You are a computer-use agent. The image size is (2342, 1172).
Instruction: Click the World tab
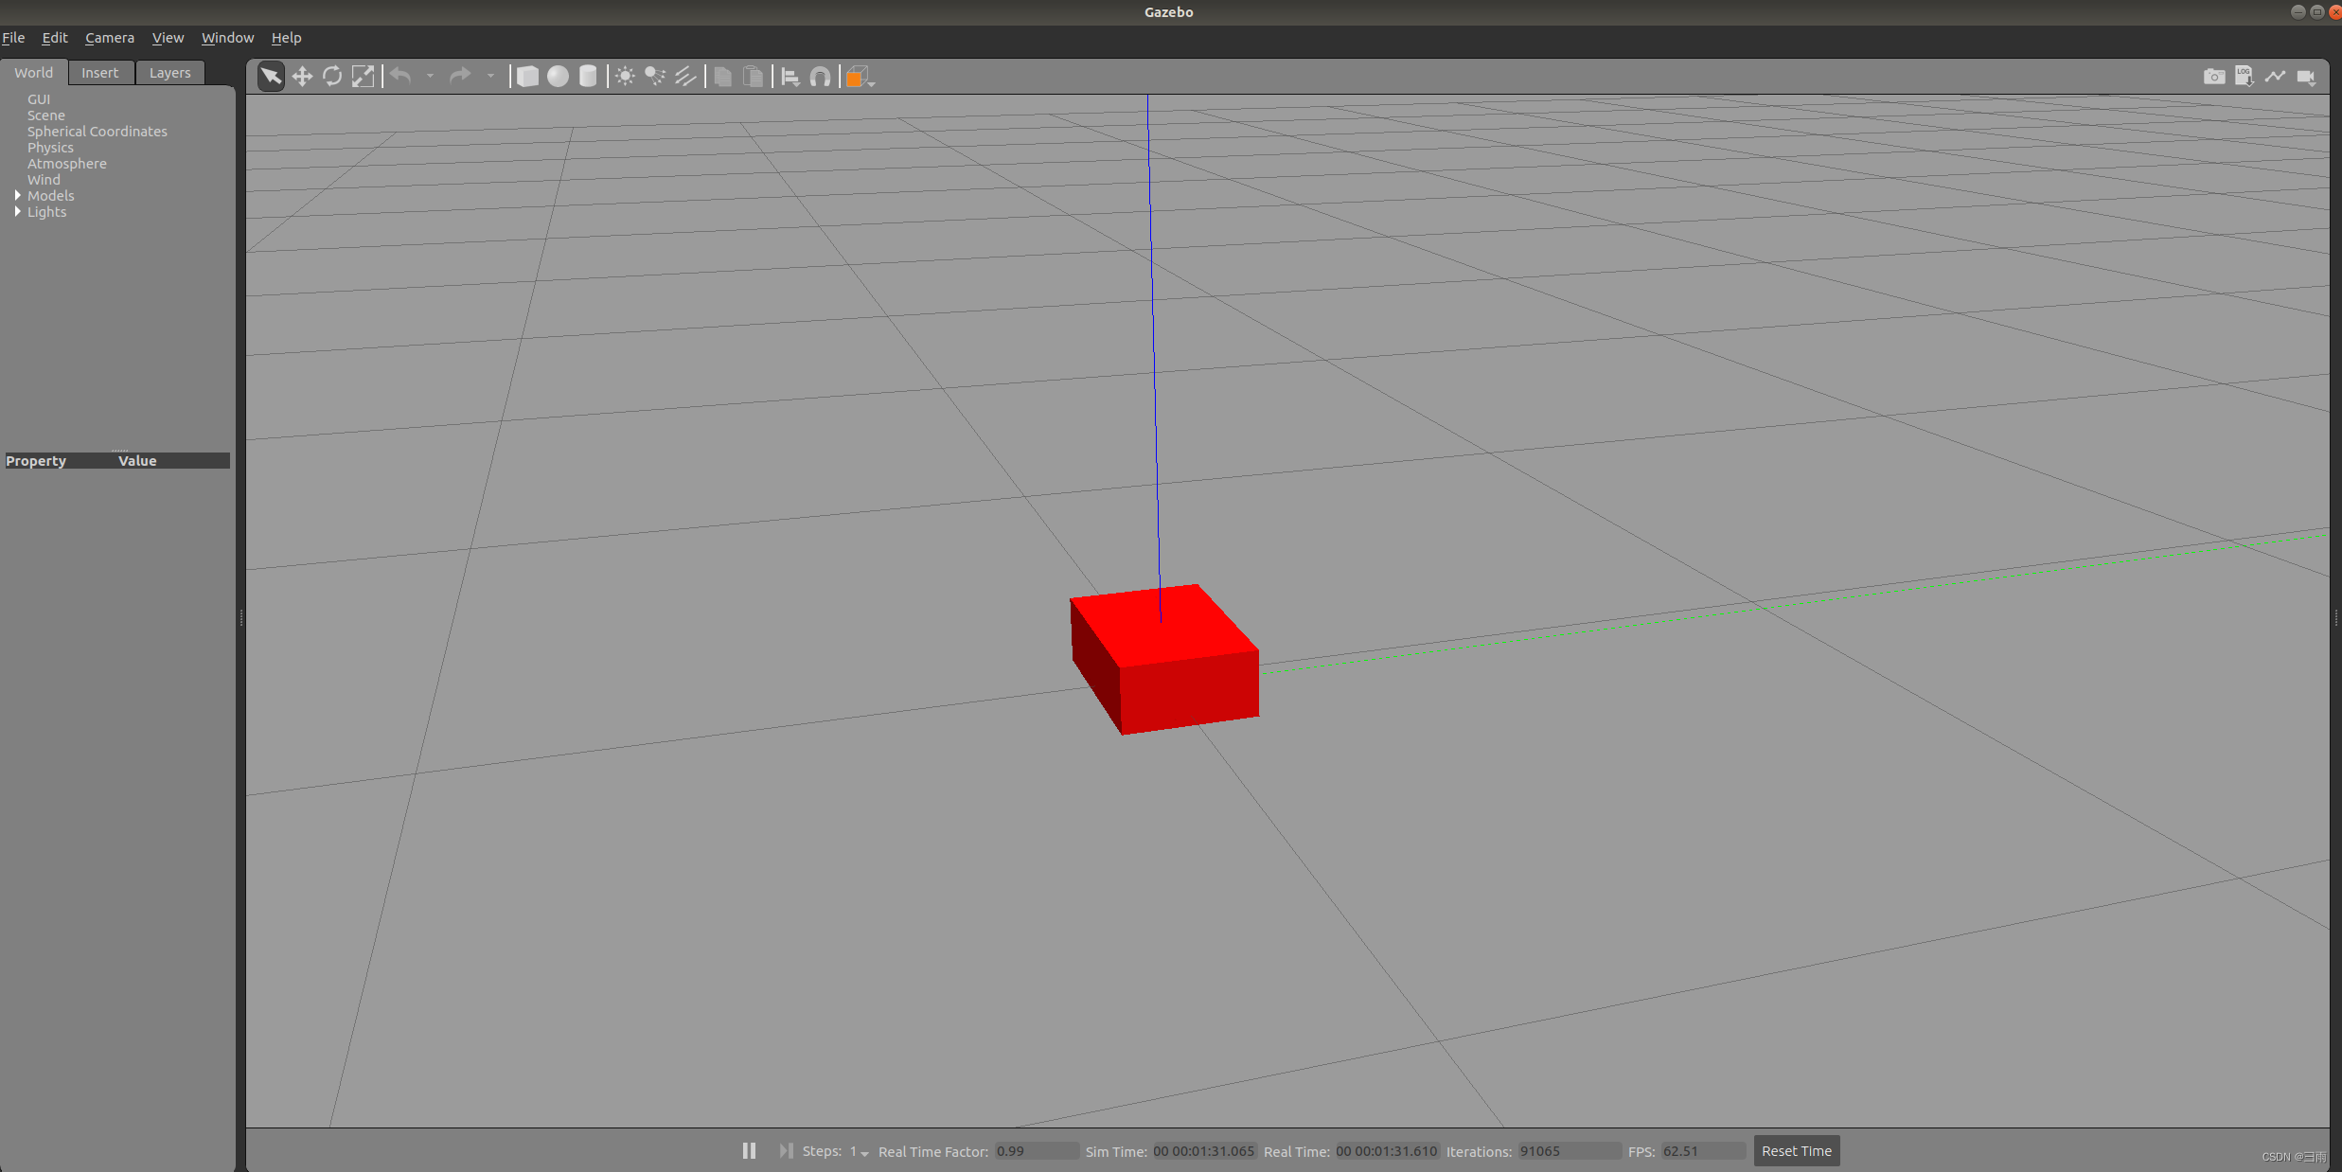pyautogui.click(x=33, y=70)
